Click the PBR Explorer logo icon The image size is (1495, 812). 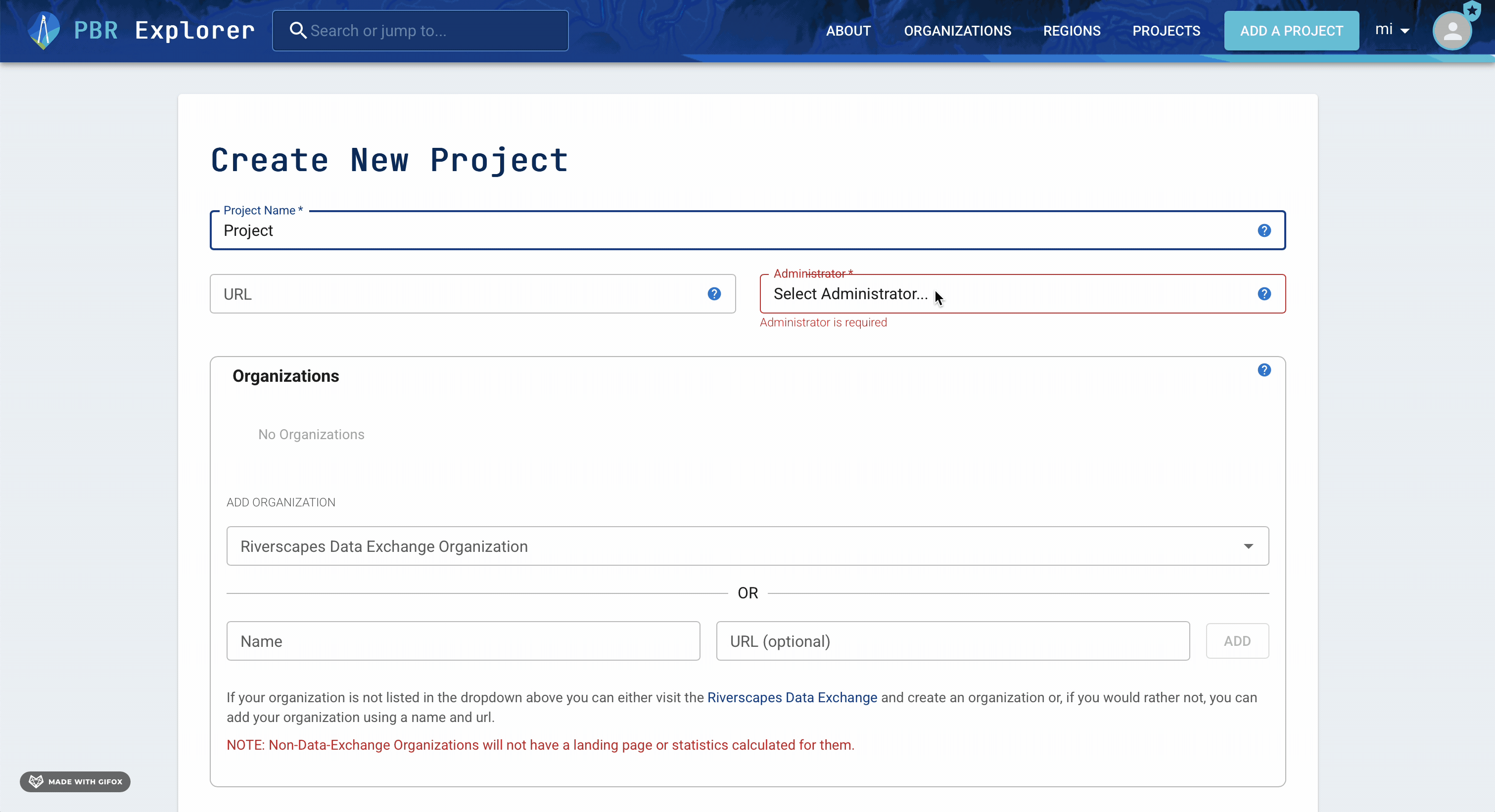44,30
